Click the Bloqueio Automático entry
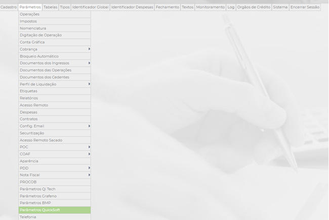This screenshot has width=329, height=220. [x=54, y=56]
